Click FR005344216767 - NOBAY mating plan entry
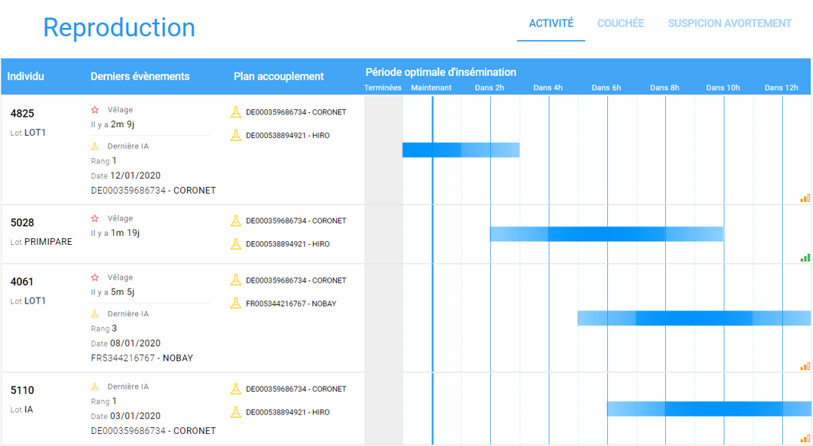Screen dimensions: 813x446 tap(291, 304)
